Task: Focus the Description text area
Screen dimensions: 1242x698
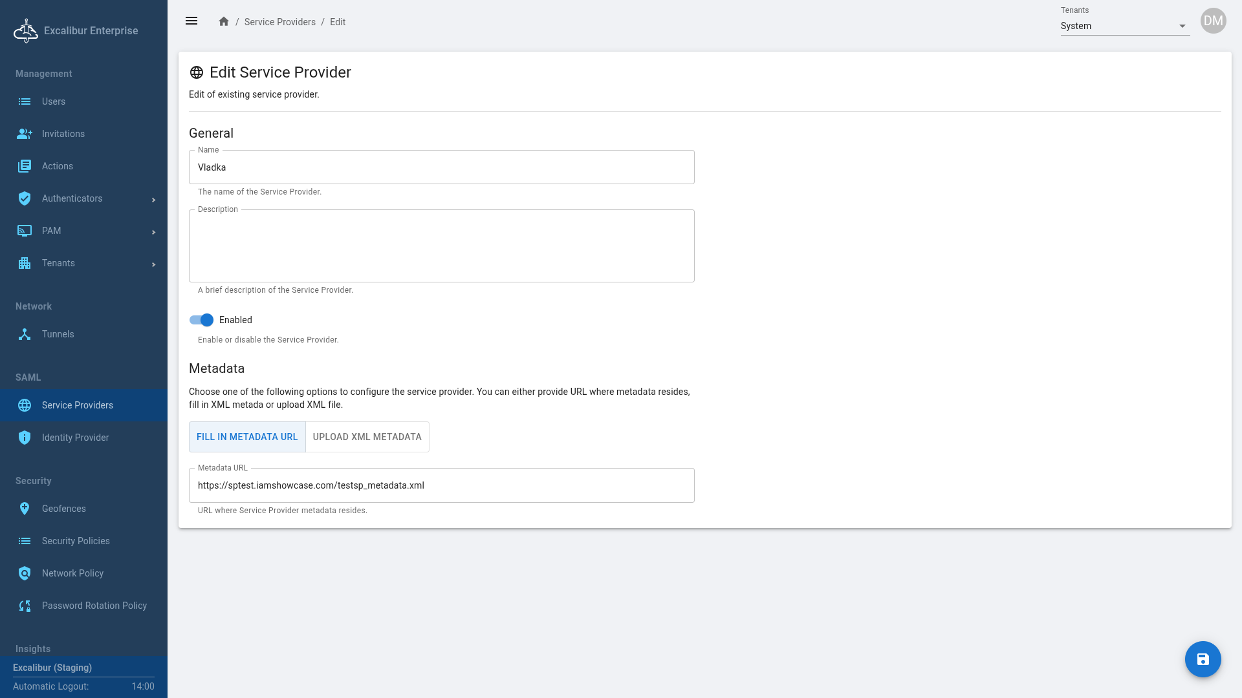Action: [x=441, y=246]
